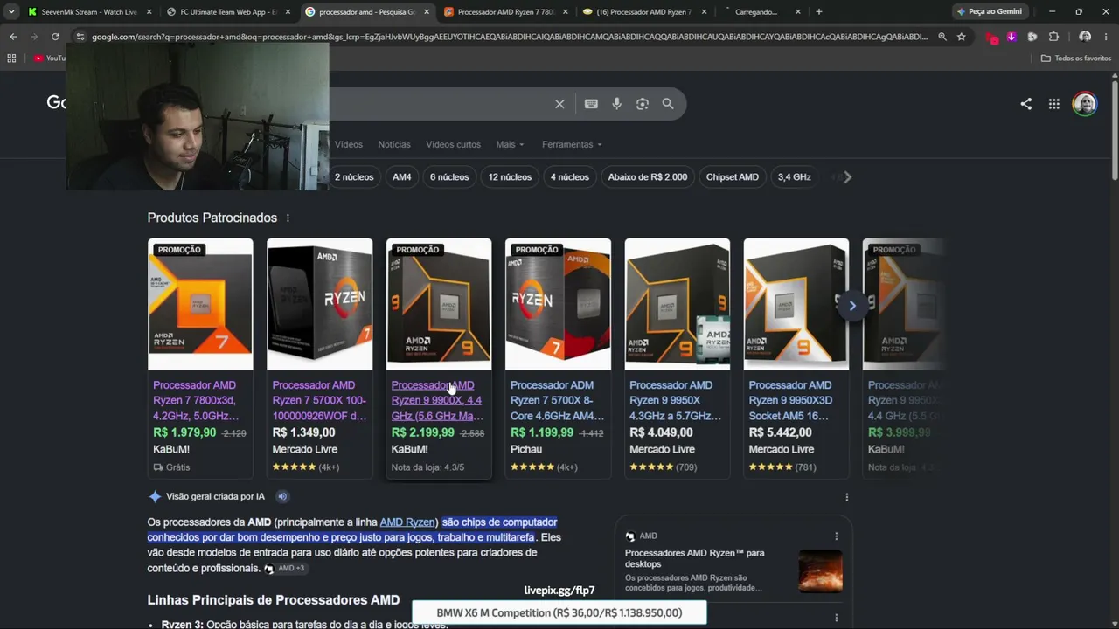1119x629 pixels.
Task: Open the on-screen keyboard input tool
Action: click(591, 104)
